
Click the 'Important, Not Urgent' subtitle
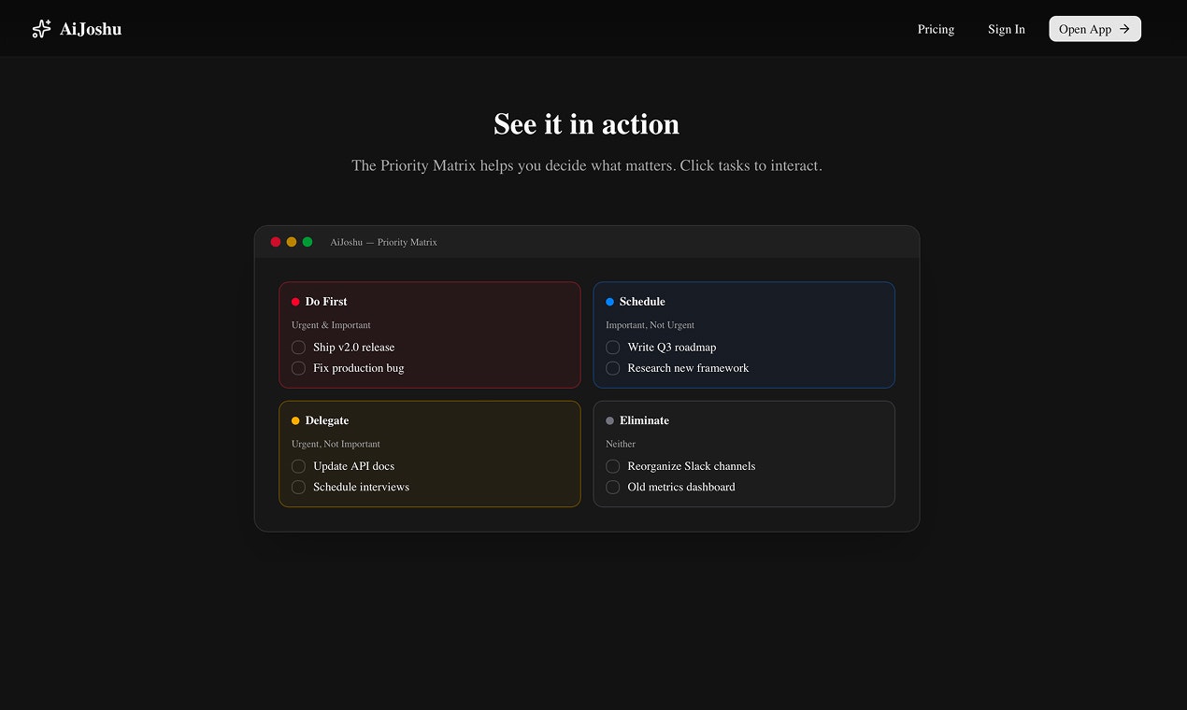tap(651, 325)
